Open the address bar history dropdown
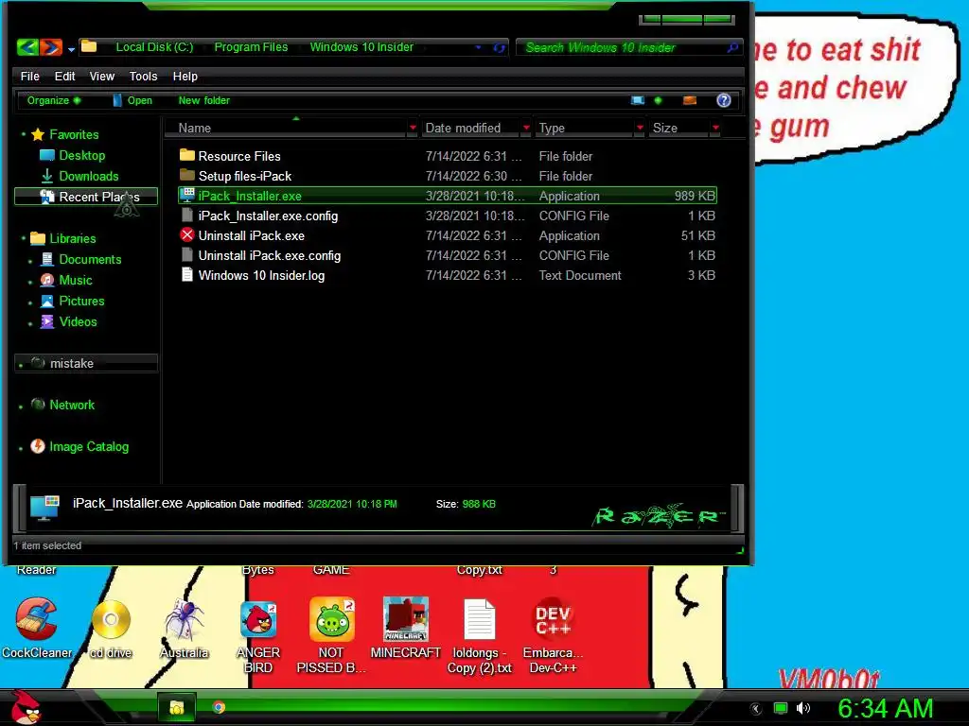The width and height of the screenshot is (969, 726). pyautogui.click(x=478, y=47)
